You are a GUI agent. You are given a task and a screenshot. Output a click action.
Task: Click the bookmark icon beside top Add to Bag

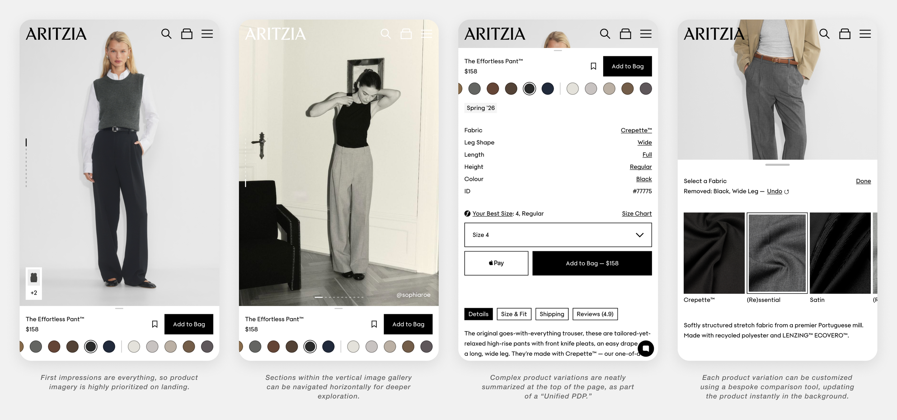click(593, 66)
